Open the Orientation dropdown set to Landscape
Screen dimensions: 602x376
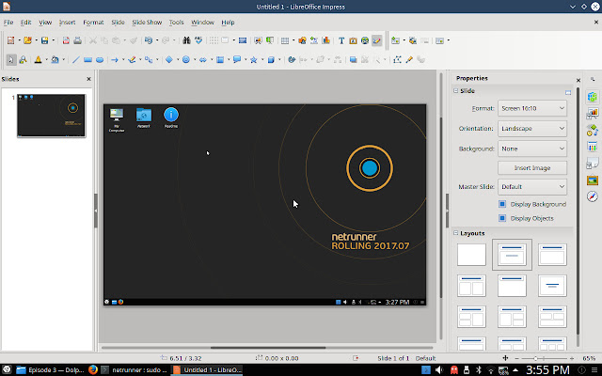[532, 128]
